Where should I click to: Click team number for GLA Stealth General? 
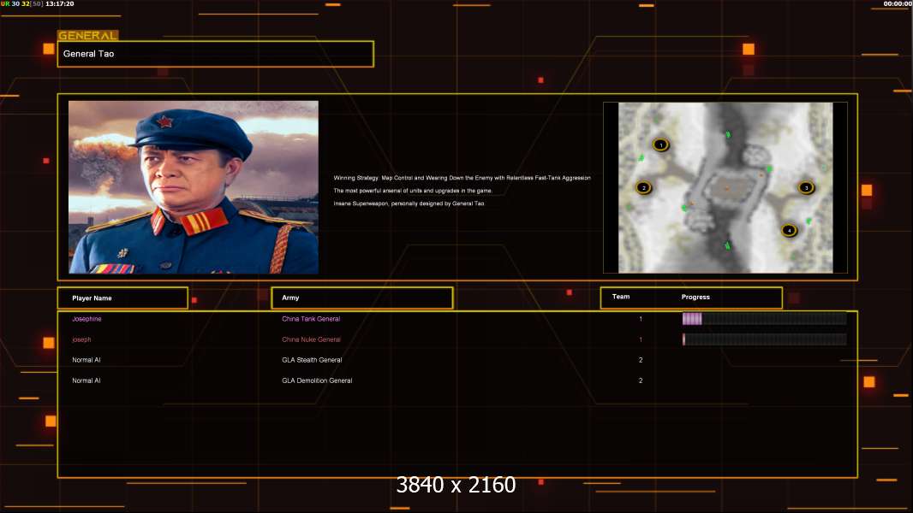[x=641, y=360]
